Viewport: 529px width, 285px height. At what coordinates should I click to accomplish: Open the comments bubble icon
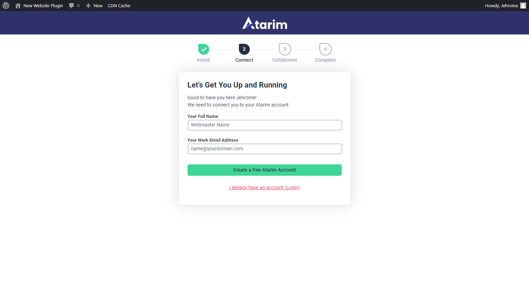[71, 6]
